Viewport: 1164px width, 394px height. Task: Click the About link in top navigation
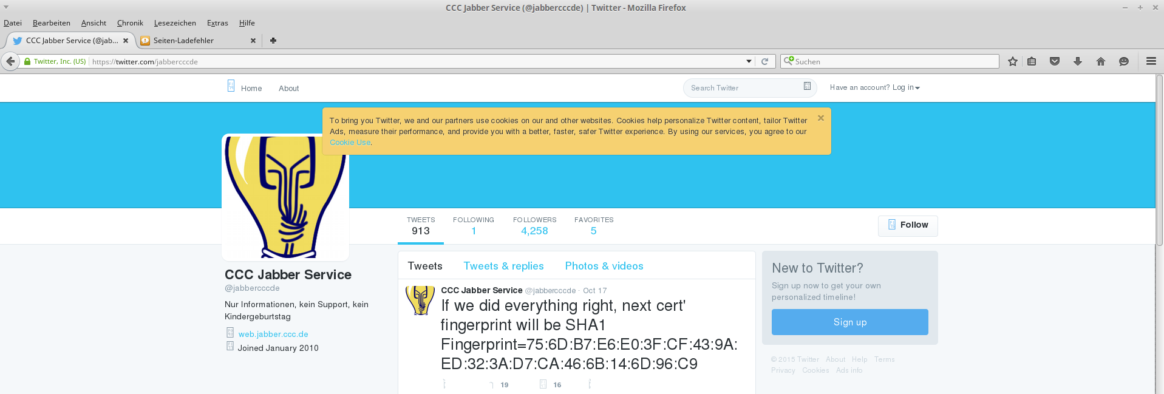[x=289, y=89]
